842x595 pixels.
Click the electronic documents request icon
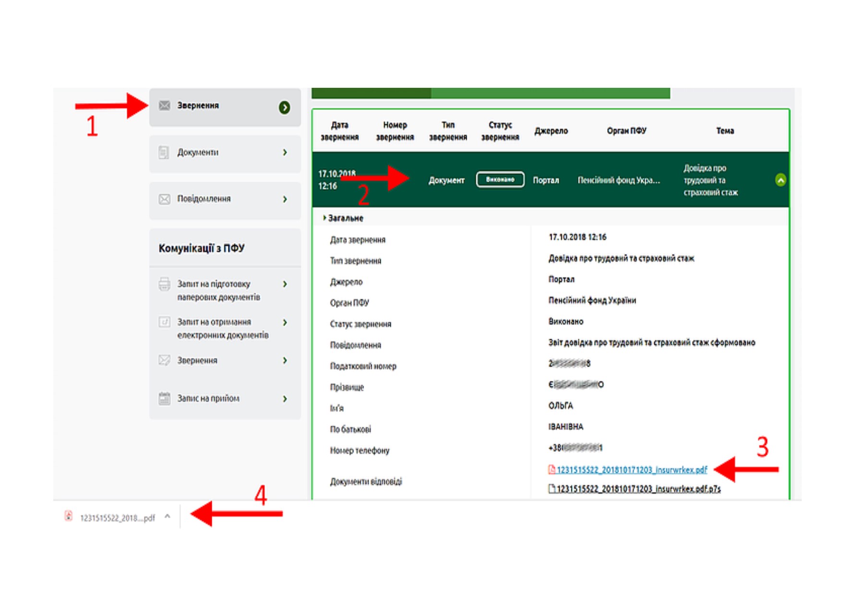pyautogui.click(x=164, y=322)
